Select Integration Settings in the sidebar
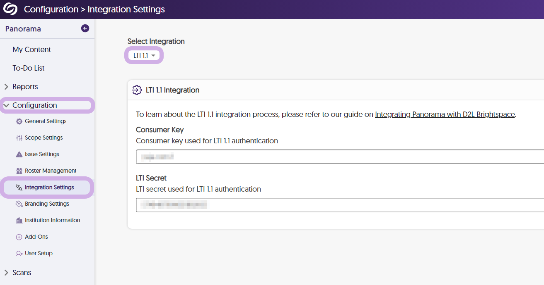Viewport: 544px width, 285px height. point(49,188)
